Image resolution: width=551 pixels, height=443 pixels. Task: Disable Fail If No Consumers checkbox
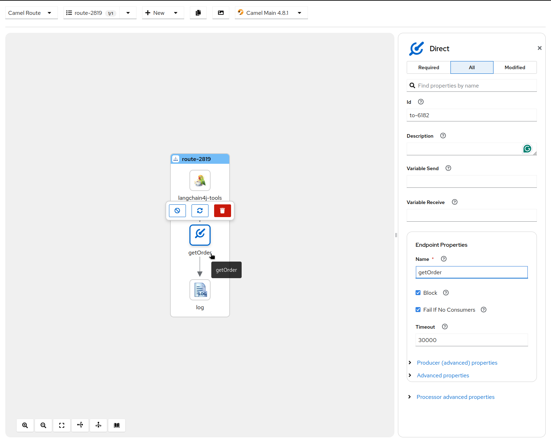[418, 310]
